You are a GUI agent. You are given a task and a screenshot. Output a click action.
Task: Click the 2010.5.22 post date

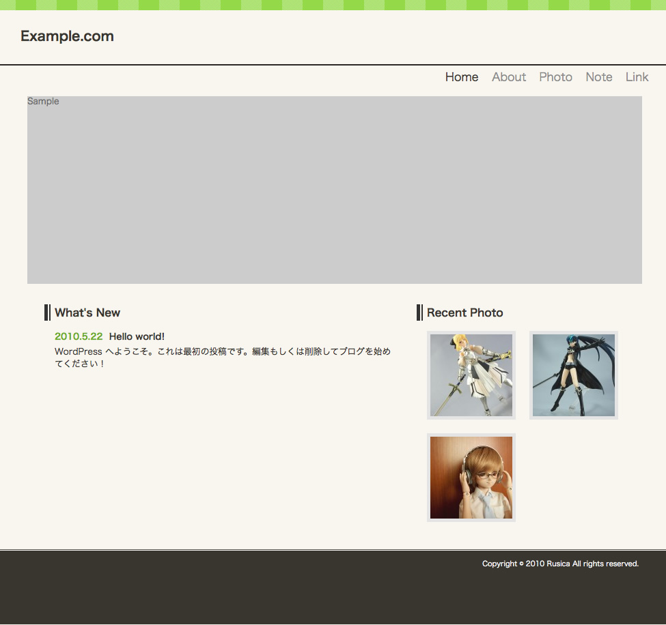pos(79,336)
